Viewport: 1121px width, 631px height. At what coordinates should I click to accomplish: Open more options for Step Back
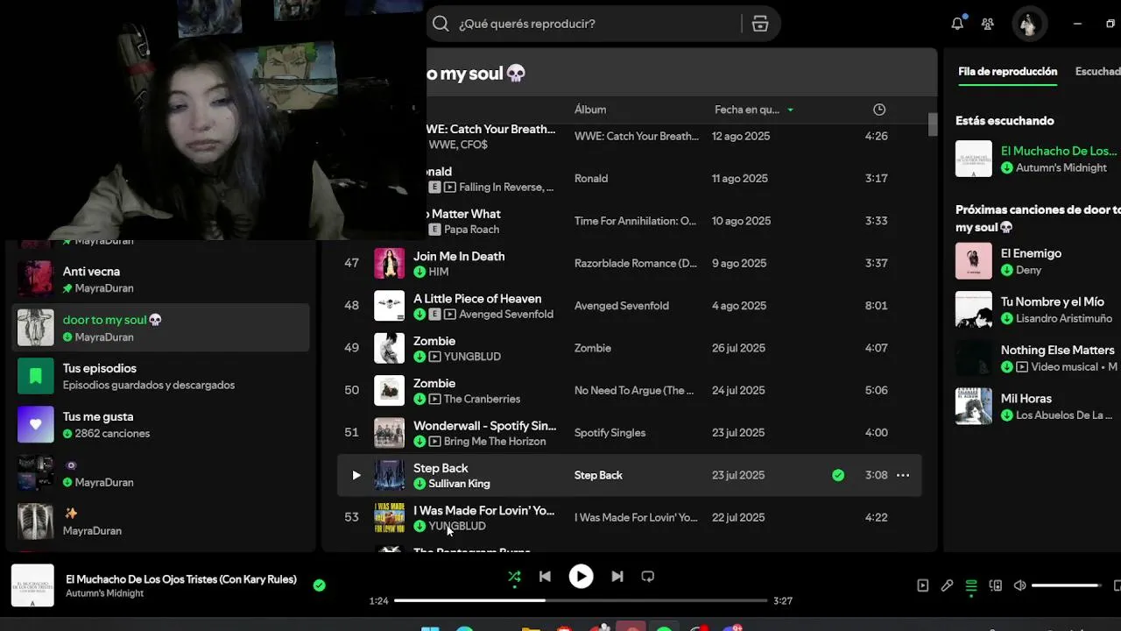(x=903, y=475)
